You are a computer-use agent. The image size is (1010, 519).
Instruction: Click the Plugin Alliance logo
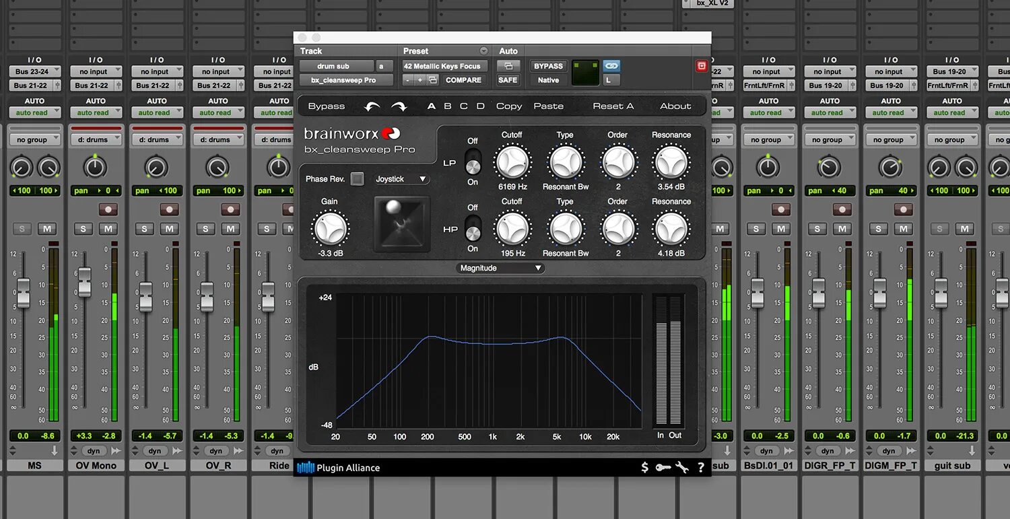(339, 467)
